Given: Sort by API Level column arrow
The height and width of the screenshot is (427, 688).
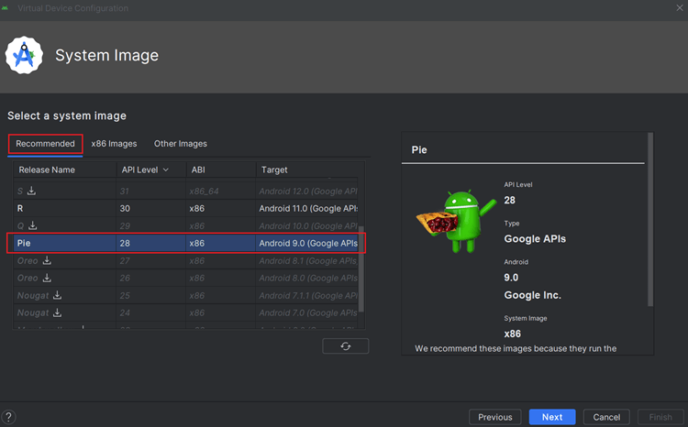Looking at the screenshot, I should click(166, 170).
